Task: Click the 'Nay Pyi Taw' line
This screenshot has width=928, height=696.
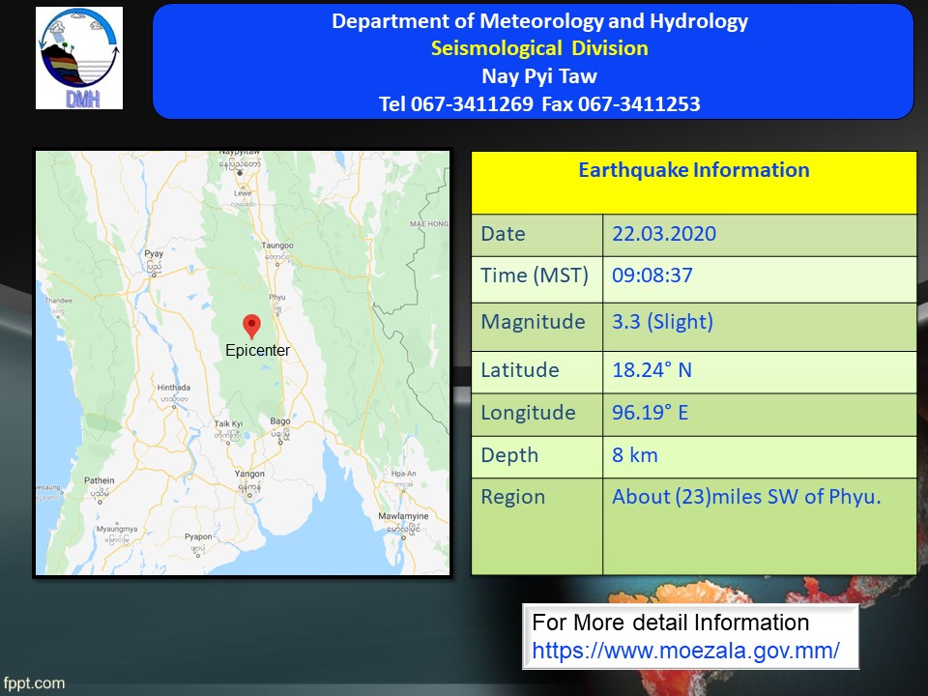Action: pyautogui.click(x=539, y=76)
